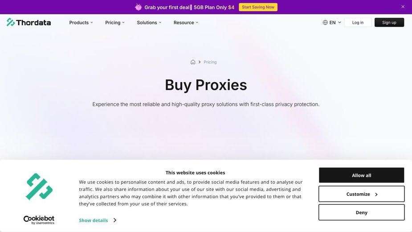Image resolution: width=412 pixels, height=232 pixels.
Task: Click Show details link
Action: pos(94,220)
